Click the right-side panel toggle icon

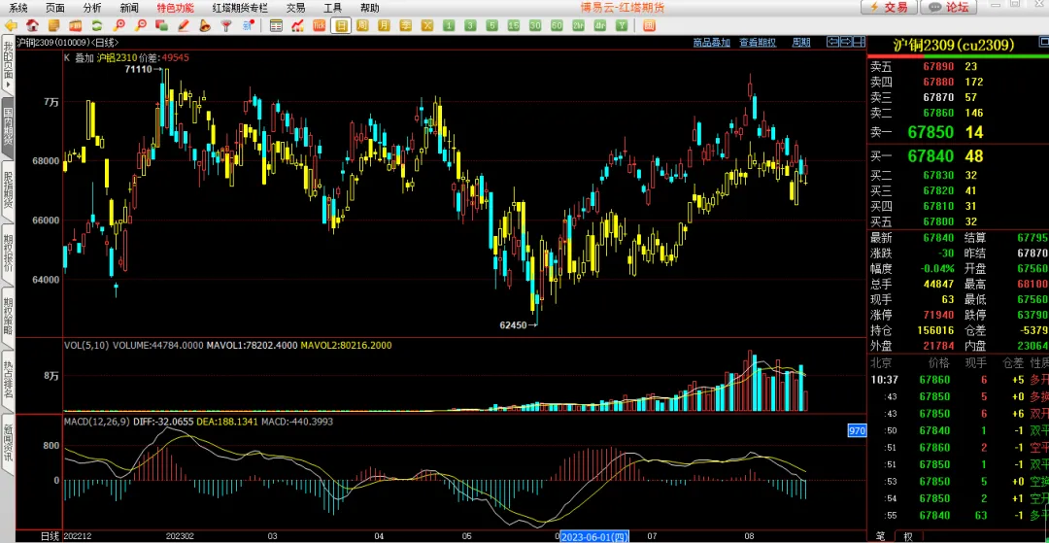point(859,42)
